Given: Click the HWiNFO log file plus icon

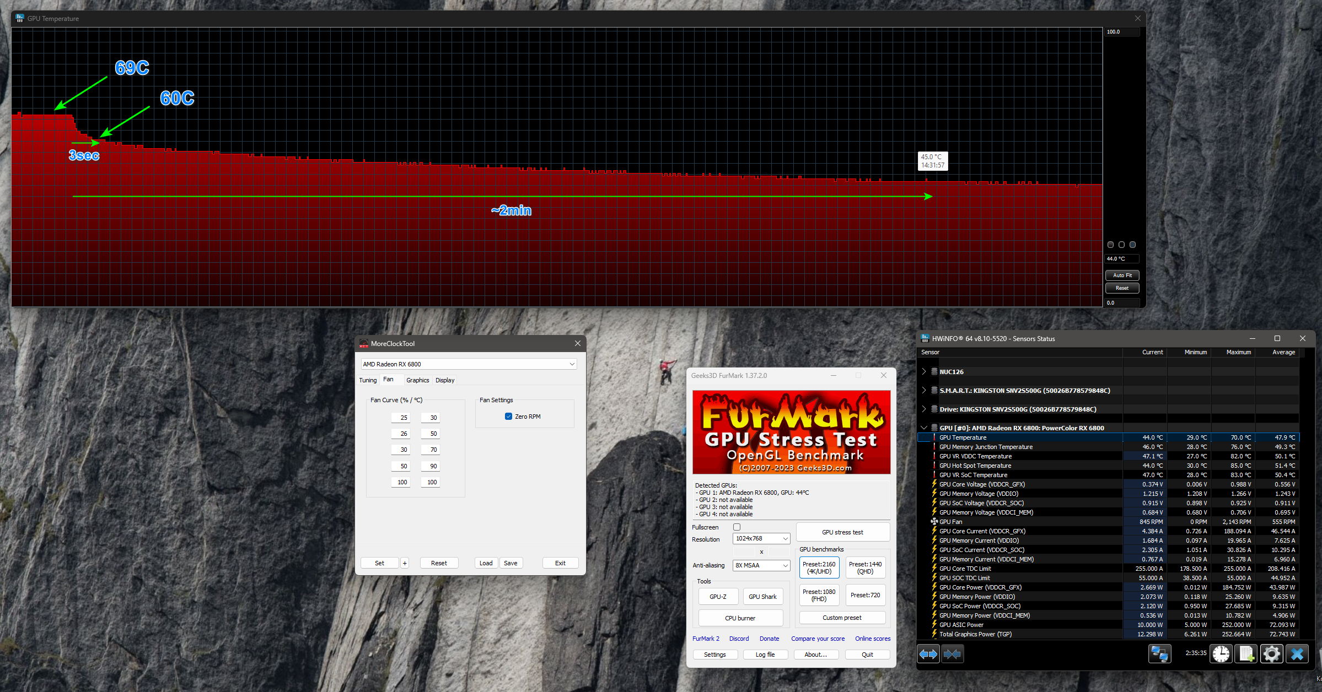Looking at the screenshot, I should [1246, 654].
